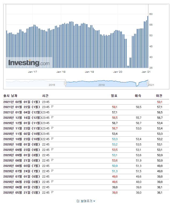Image resolution: width=171 pixels, height=203 pixels.
Task: Click the preliminary P icon for 2020년 05월 21일
Action: 52,192
